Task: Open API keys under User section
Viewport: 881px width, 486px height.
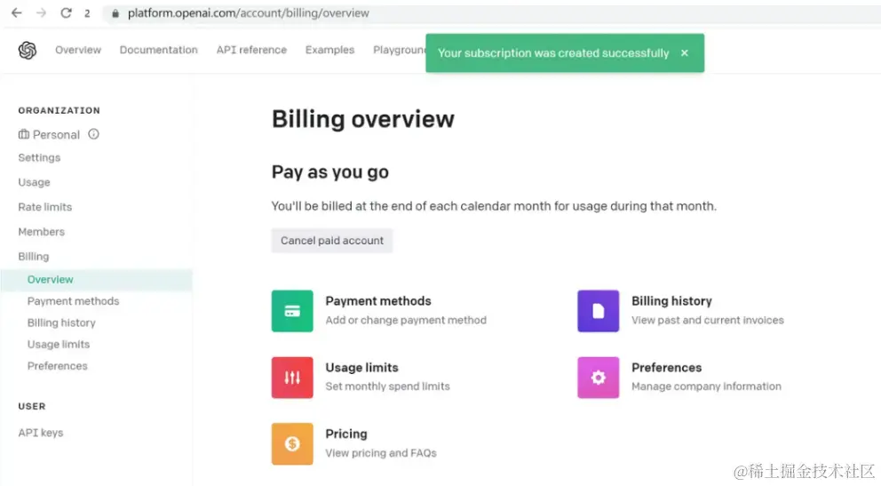Action: [x=41, y=434]
